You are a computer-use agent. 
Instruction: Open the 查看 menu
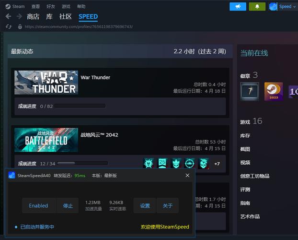[35, 6]
